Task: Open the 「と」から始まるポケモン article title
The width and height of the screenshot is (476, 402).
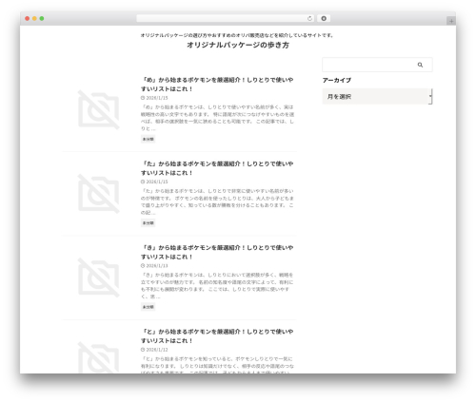Action: [217, 336]
